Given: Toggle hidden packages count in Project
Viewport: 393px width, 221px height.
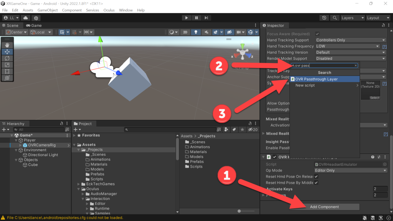Looking at the screenshot, I should click(253, 130).
